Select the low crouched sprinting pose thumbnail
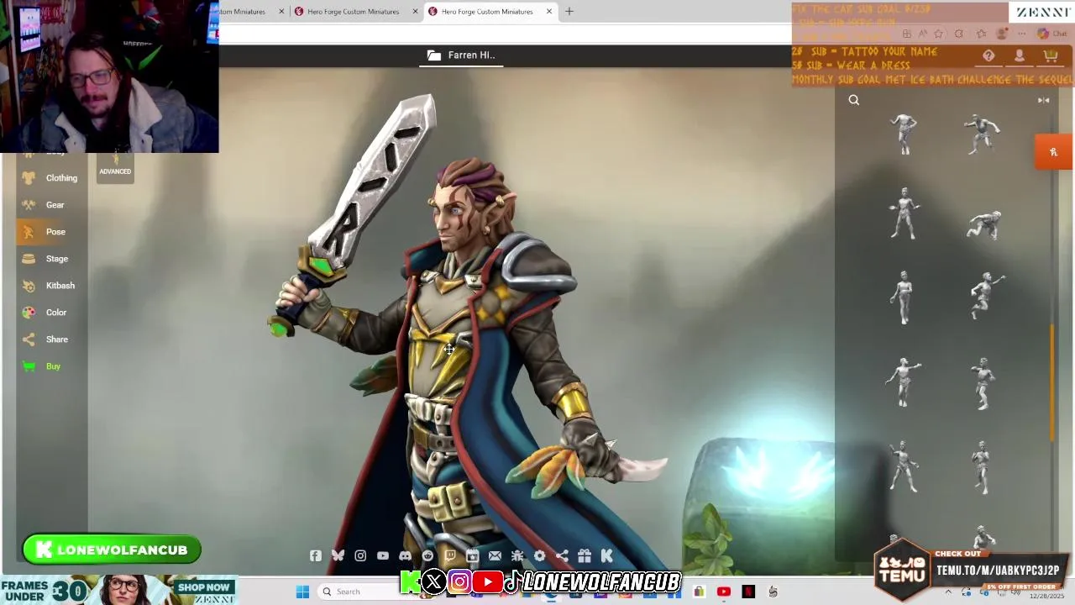The height and width of the screenshot is (605, 1075). pyautogui.click(x=983, y=224)
